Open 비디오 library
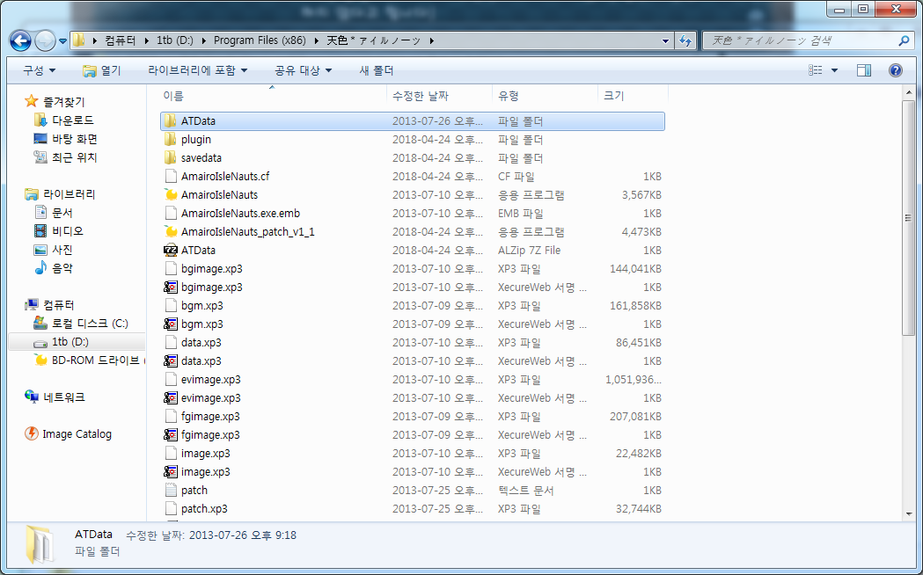The height and width of the screenshot is (575, 923). [67, 231]
